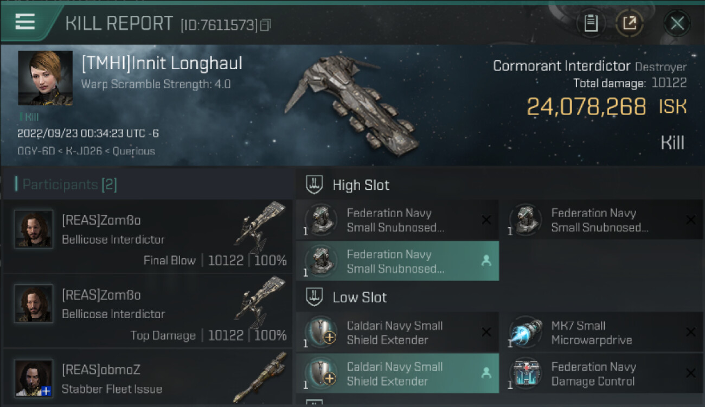The width and height of the screenshot is (705, 407).
Task: Click the highlighted Federation Navy Small Snubnosed item
Action: point(397,261)
